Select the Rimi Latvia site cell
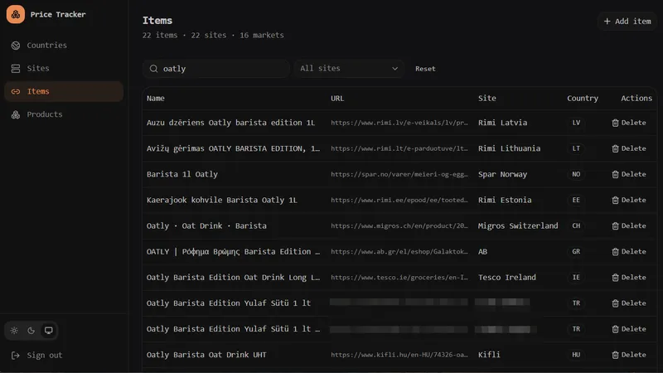 (x=502, y=123)
